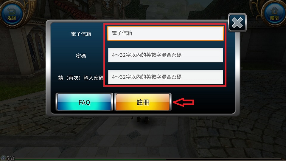Focus the 電子信箱 email input field
The height and width of the screenshot is (161, 286).
click(165, 33)
